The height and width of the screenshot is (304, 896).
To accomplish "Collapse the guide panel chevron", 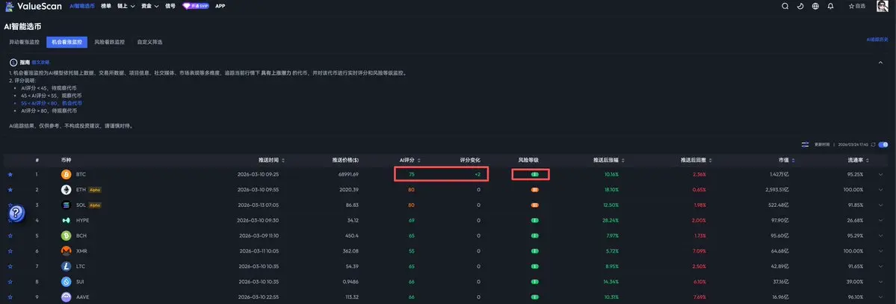I will point(880,62).
